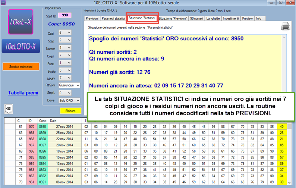
Task: Click the Start ID field showing 990
Action: pyautogui.click(x=65, y=15)
